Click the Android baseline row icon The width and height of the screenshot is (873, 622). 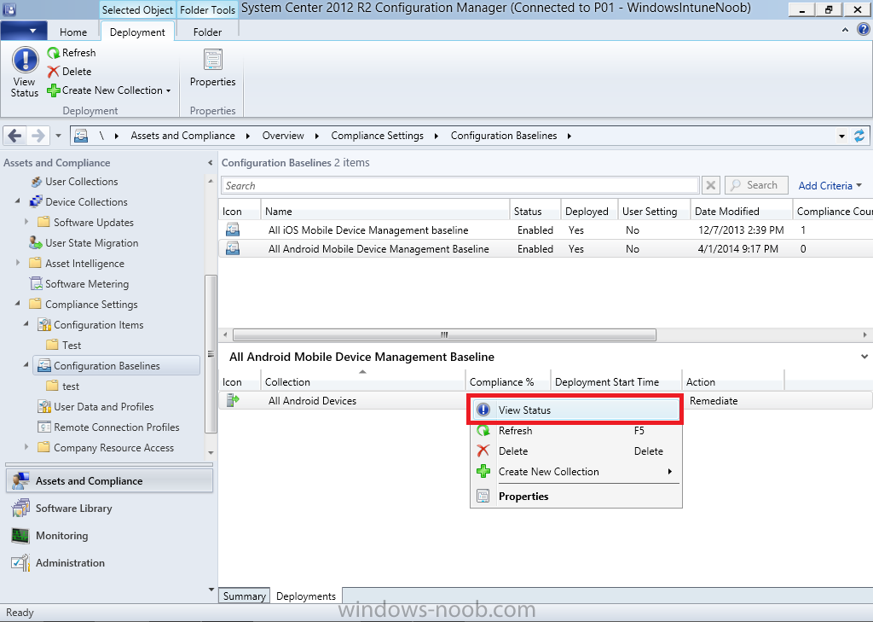(x=233, y=248)
